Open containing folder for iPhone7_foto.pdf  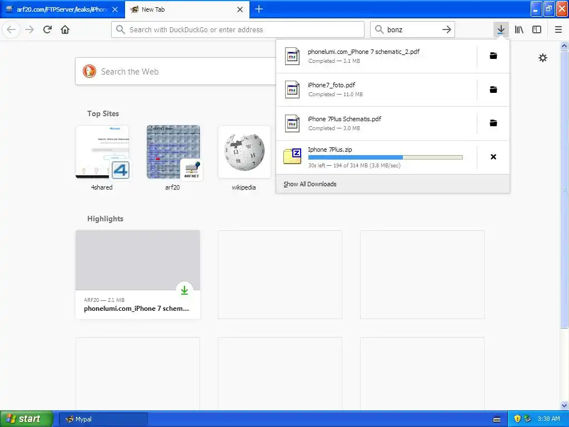click(x=493, y=90)
